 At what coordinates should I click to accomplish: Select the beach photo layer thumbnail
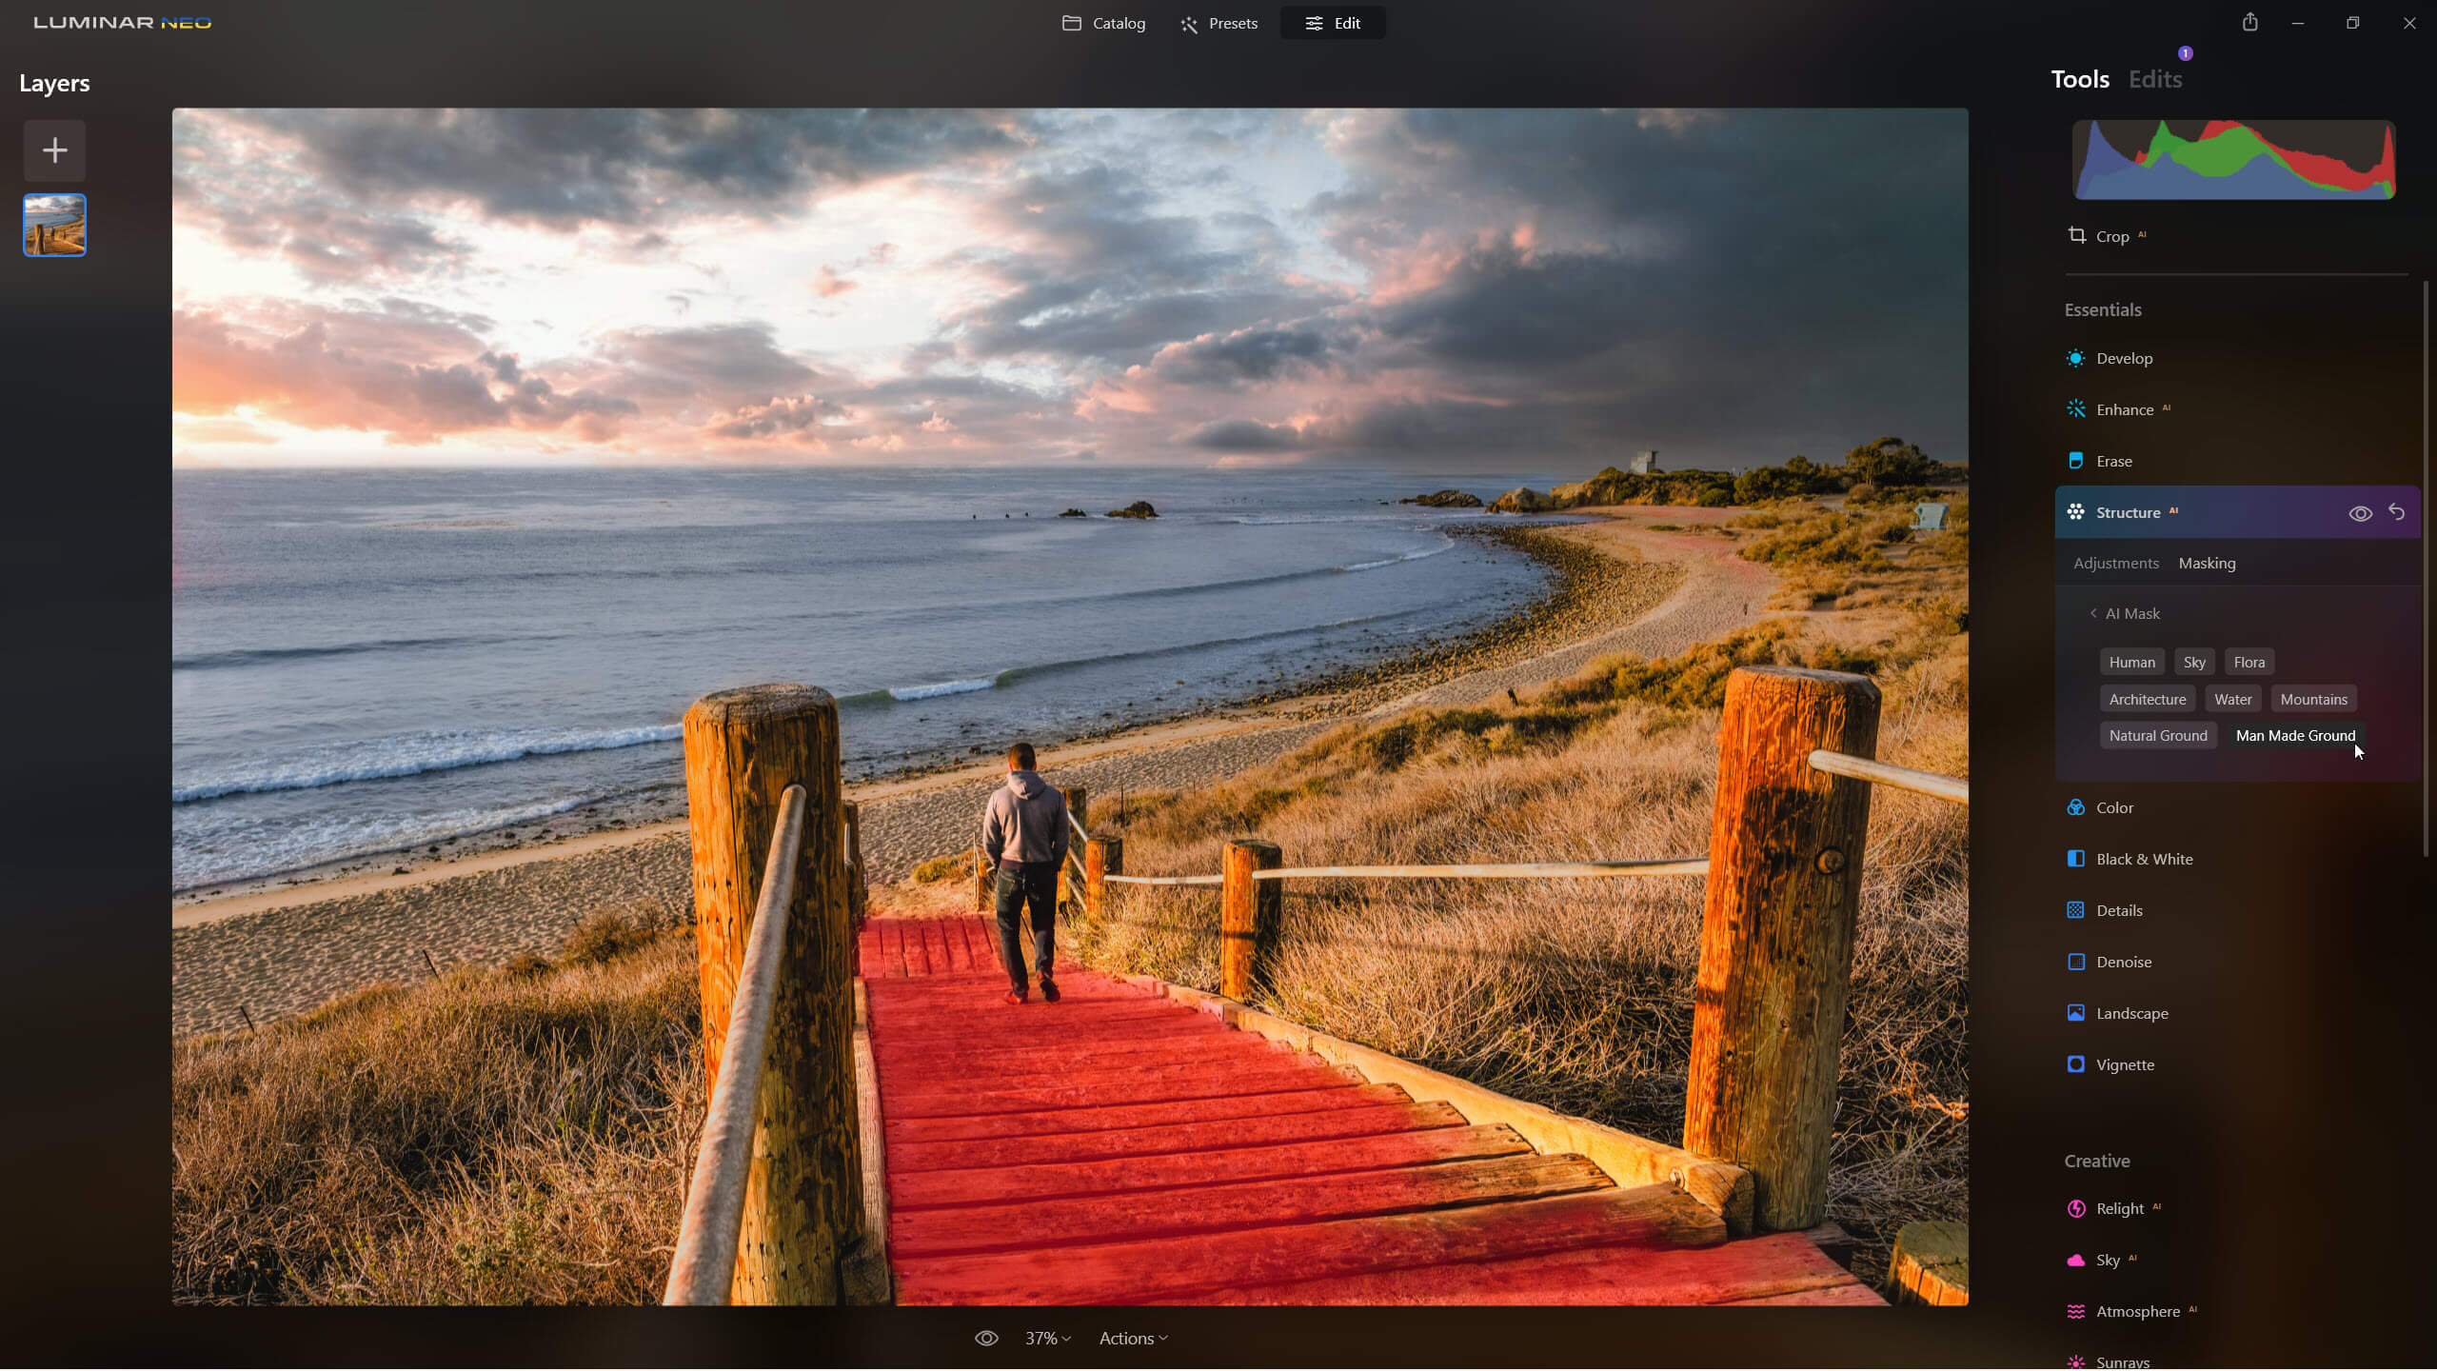point(55,226)
